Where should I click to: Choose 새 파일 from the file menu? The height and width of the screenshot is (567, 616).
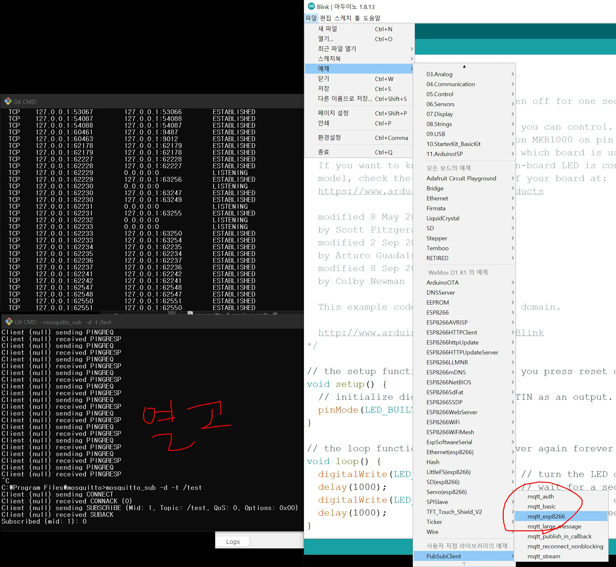click(359, 29)
